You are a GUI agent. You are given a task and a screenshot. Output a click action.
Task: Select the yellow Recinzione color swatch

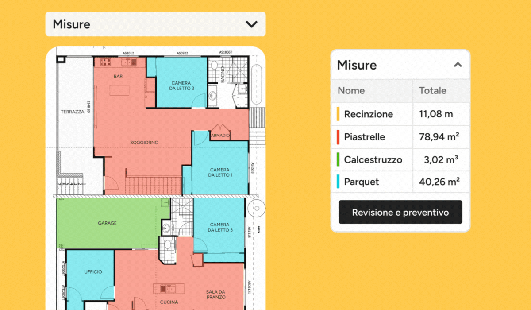pyautogui.click(x=338, y=114)
